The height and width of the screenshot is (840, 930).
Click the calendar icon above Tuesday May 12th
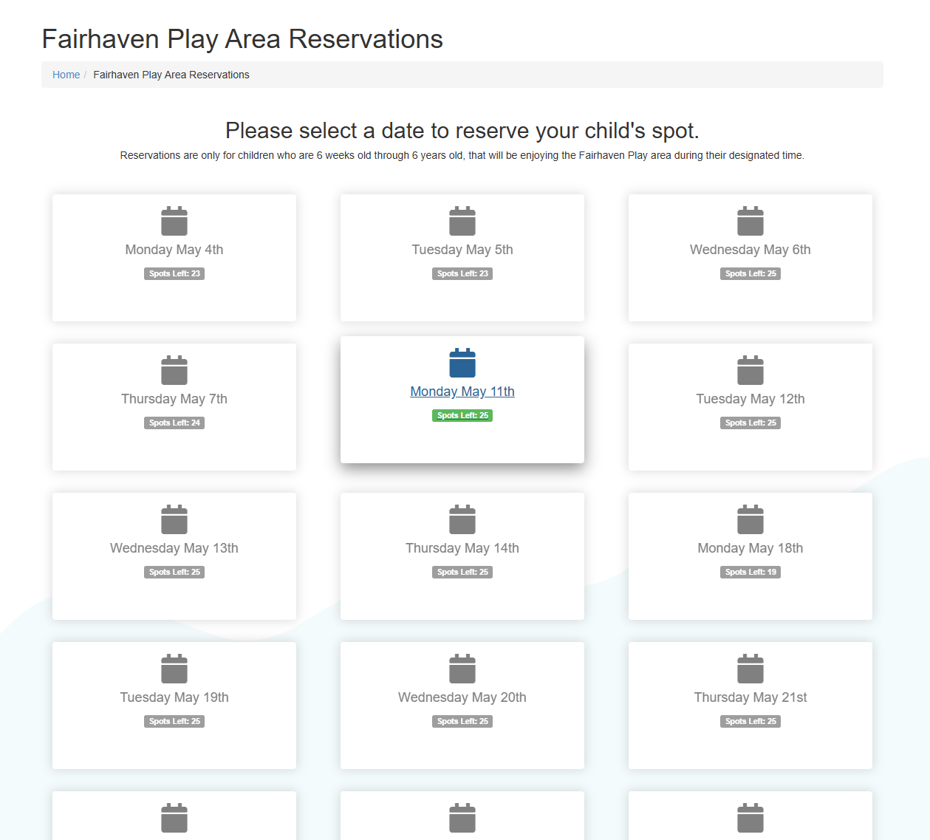point(751,370)
